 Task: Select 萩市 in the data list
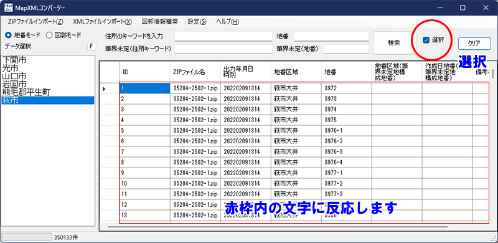pos(48,100)
